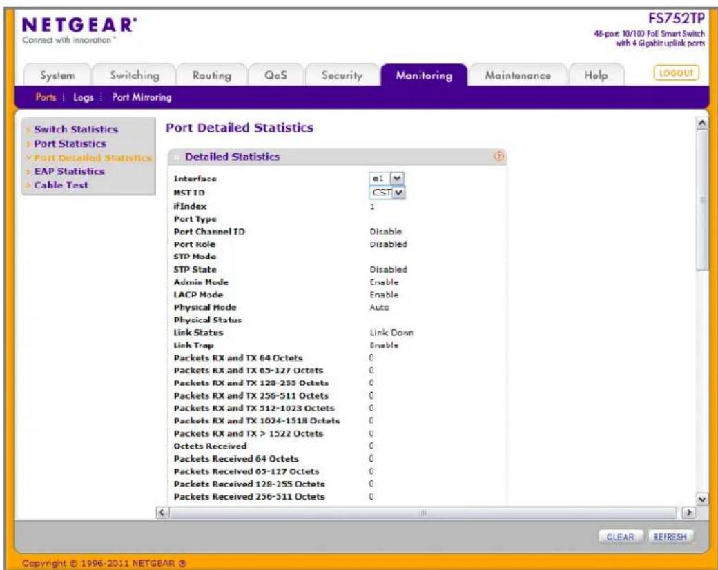The image size is (718, 570).
Task: Click the vertical scrollbar down arrow
Action: click(701, 499)
